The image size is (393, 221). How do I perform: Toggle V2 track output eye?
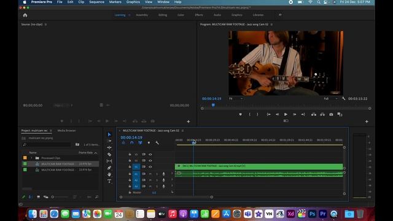point(150,161)
